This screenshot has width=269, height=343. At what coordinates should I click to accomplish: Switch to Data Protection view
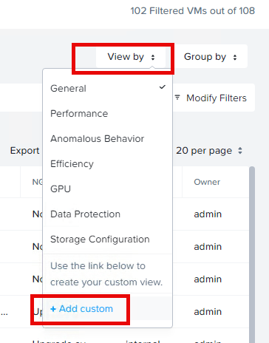coord(108,214)
